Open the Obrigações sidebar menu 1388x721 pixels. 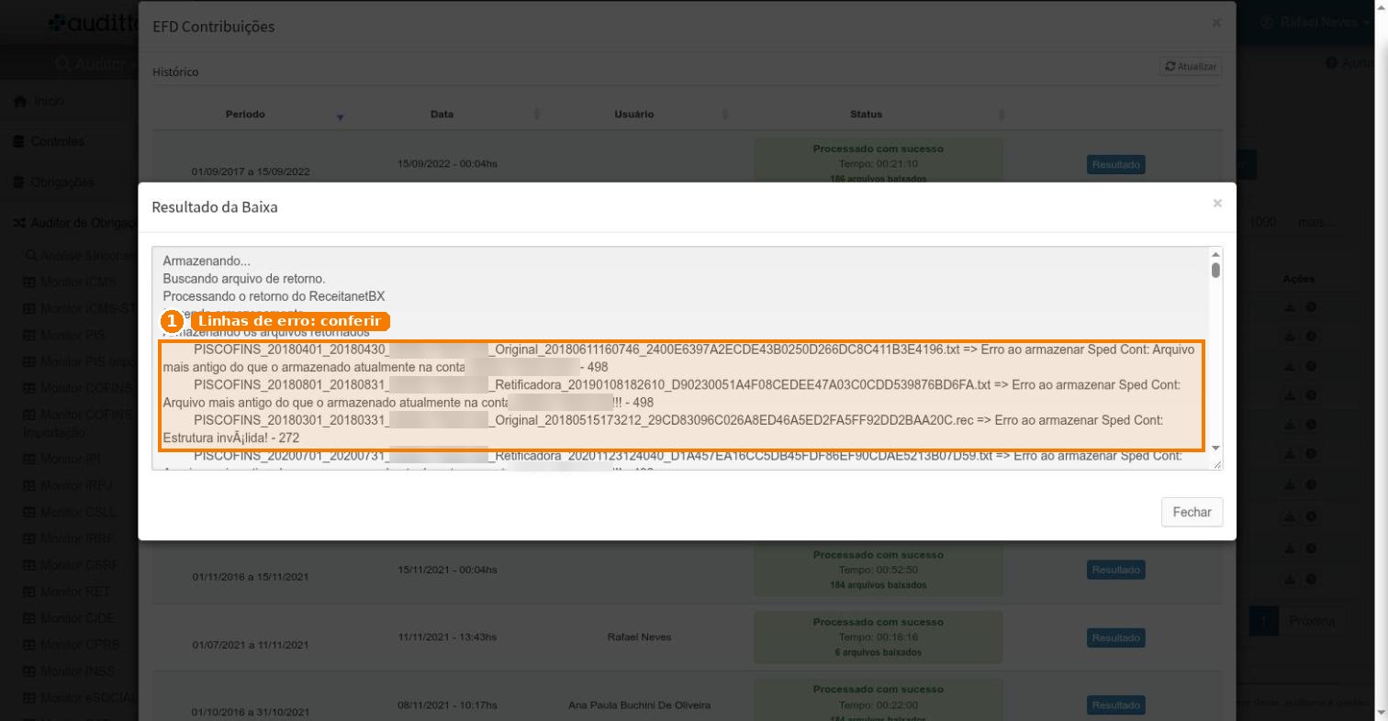click(53, 182)
